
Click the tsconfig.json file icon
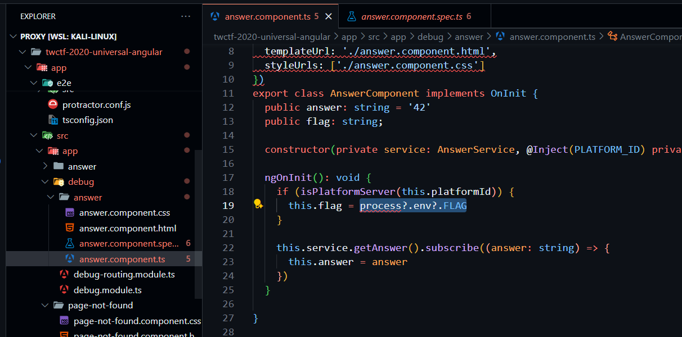point(53,120)
